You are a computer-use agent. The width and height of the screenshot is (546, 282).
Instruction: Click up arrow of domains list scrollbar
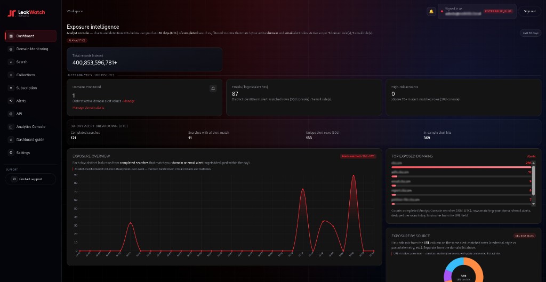click(533, 162)
